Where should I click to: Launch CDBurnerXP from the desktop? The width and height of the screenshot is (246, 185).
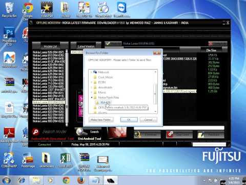9,160
